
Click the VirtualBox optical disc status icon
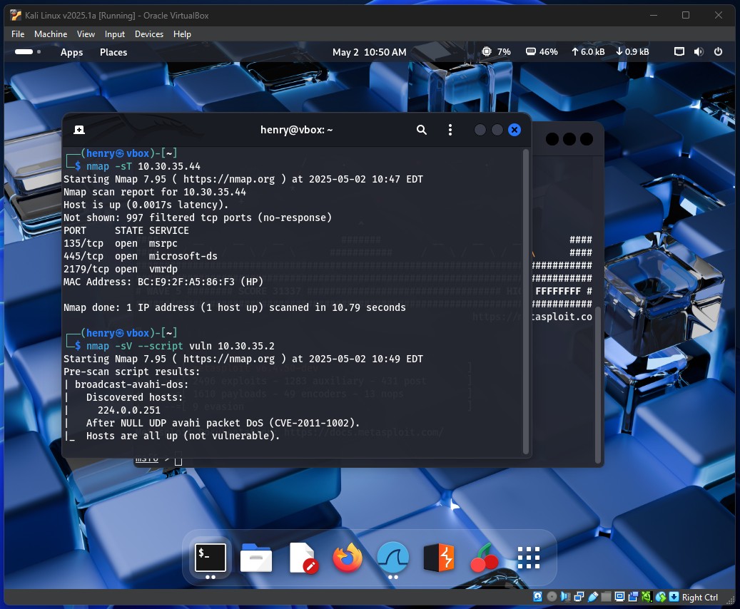[x=552, y=597]
